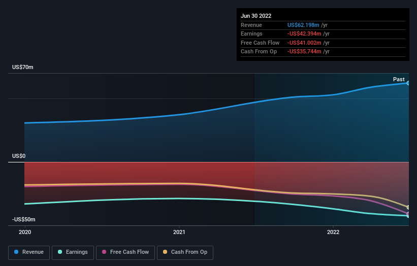Click the 2021 x-axis label

coord(179,232)
